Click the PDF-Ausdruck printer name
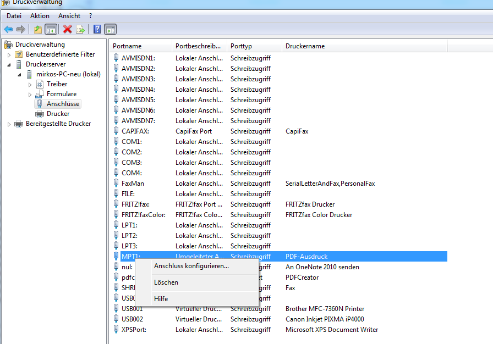Viewport: 493px width, 344px height. click(x=306, y=257)
